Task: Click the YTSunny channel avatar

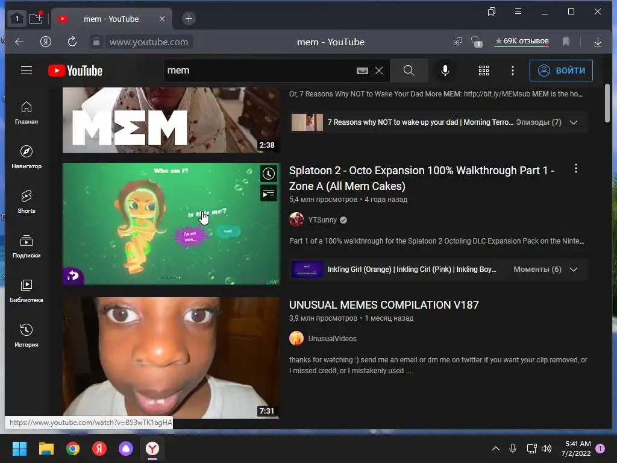Action: 296,219
